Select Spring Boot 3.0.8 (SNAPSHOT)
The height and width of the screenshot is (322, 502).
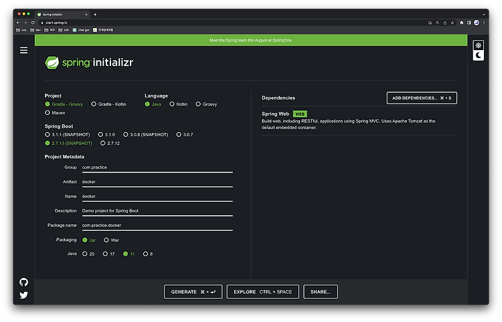[146, 134]
